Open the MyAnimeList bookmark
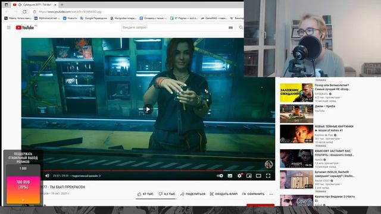Image resolution: width=381 pixels, height=214 pixels. 47,18
